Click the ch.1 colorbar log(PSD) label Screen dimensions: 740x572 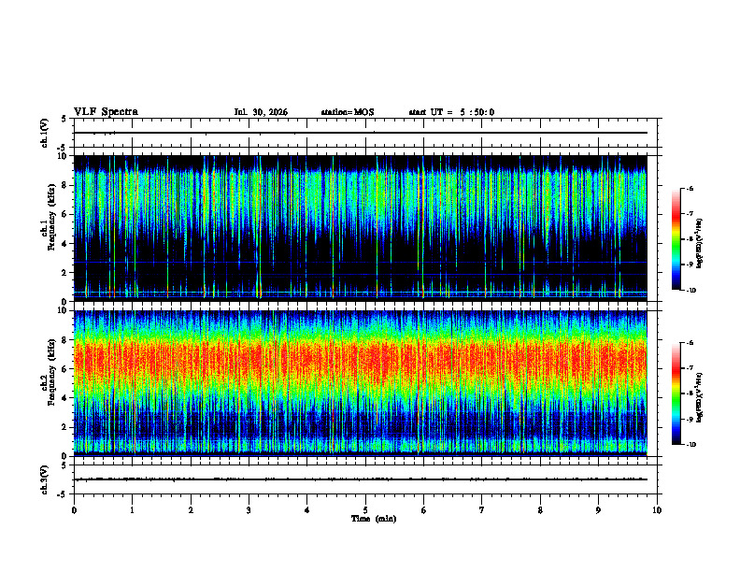click(x=699, y=243)
